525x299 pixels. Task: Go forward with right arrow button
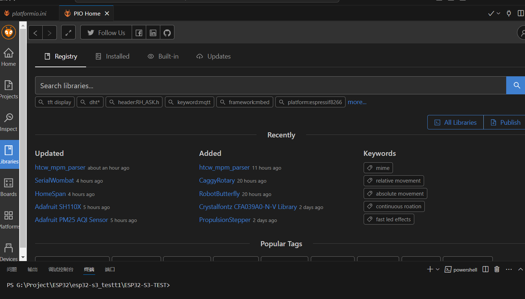[x=50, y=33]
